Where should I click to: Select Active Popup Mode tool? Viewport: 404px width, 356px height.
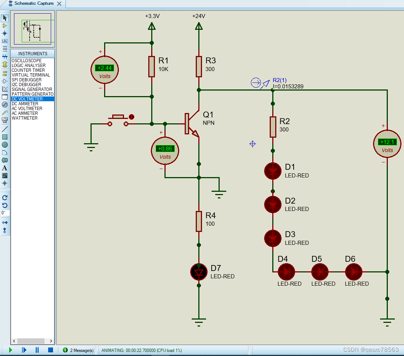tap(5, 97)
